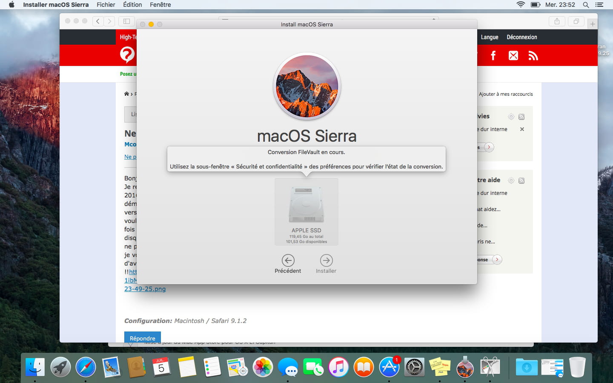Open Mail from the Dock
The image size is (613, 383).
pyautogui.click(x=111, y=367)
